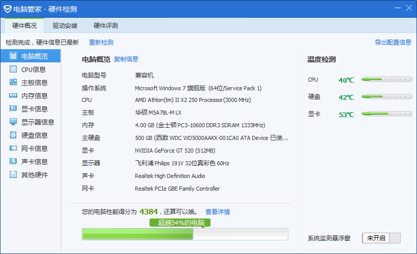Open the 硬件评测 tab

[106, 25]
